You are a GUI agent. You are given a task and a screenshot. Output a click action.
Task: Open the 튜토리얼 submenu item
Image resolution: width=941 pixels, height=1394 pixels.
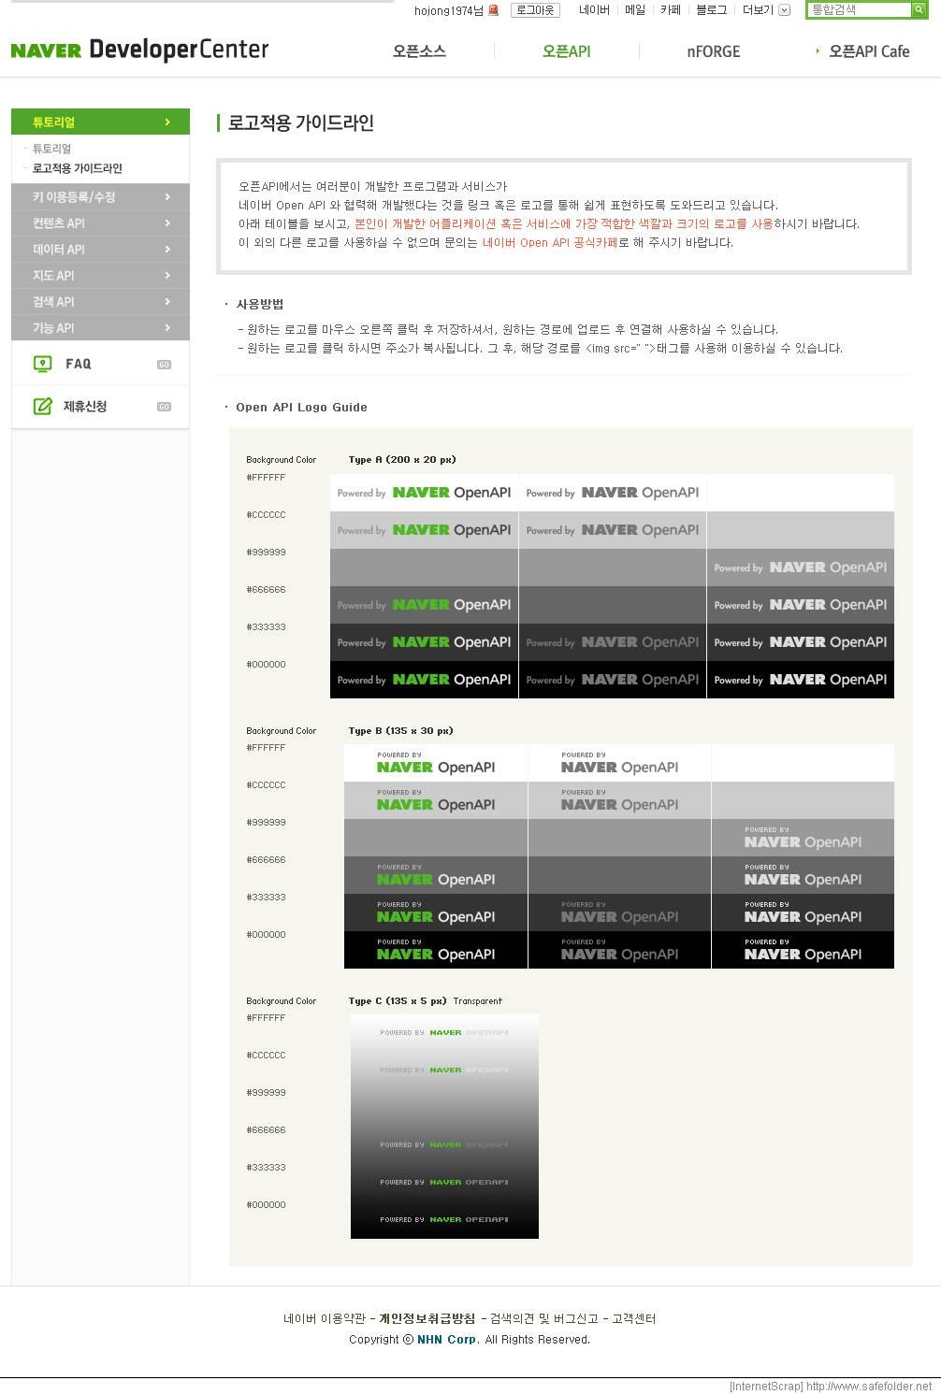coord(51,149)
